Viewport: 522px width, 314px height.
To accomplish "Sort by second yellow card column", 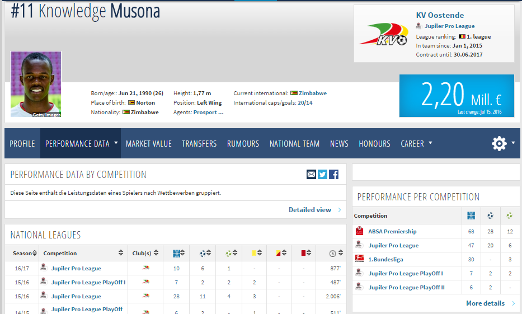I will click(x=281, y=253).
